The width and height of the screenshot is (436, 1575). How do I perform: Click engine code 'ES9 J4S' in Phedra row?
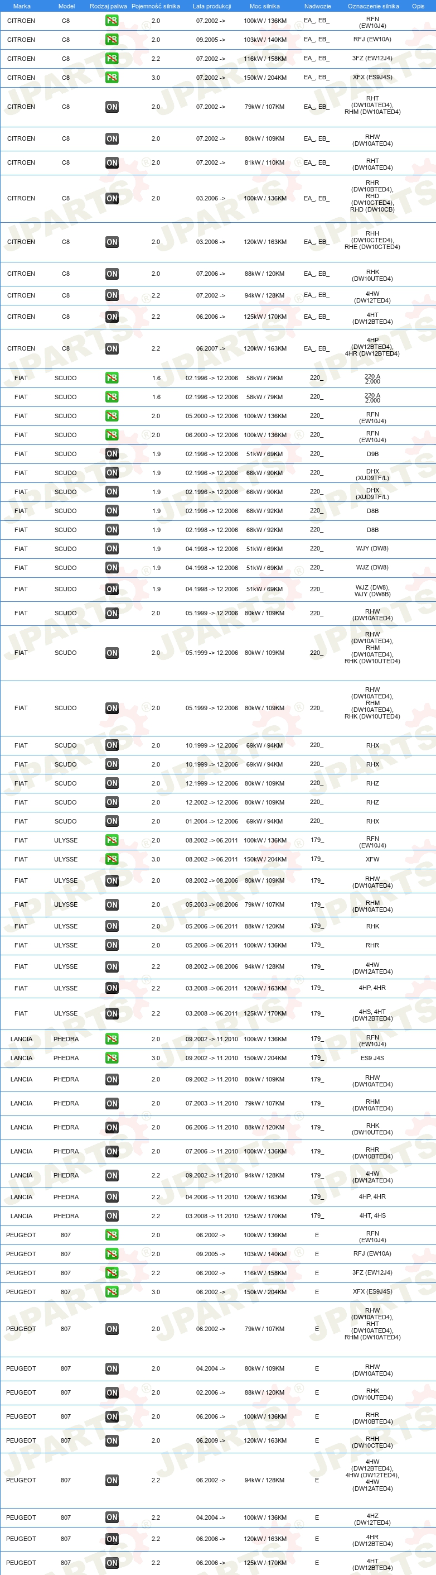pyautogui.click(x=372, y=1058)
